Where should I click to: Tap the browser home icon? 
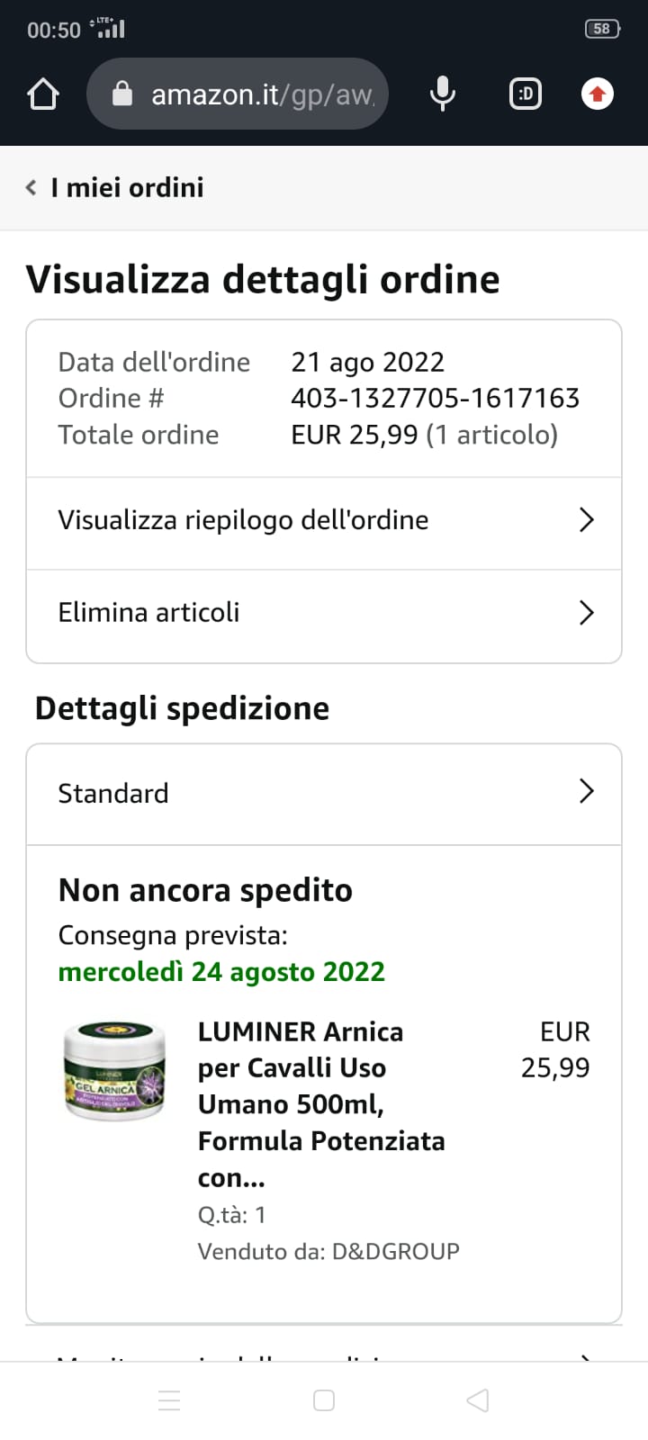[43, 94]
